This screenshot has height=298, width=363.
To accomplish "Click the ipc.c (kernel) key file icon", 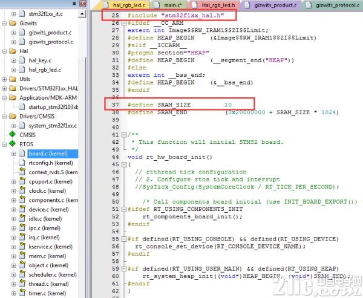I will point(22,227).
